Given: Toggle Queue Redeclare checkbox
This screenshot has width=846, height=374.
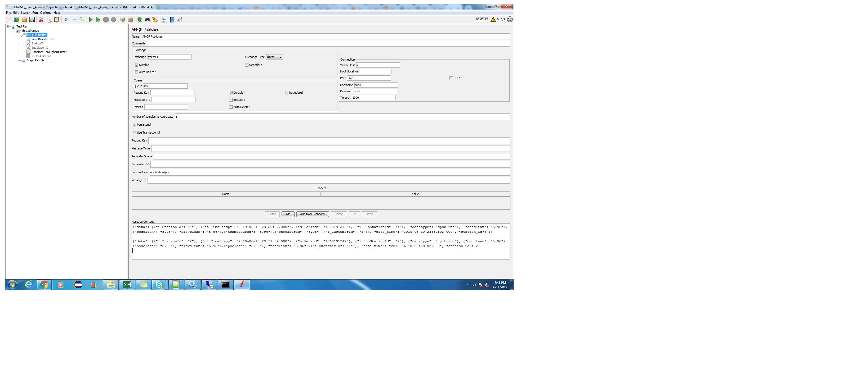Looking at the screenshot, I should pos(286,93).
